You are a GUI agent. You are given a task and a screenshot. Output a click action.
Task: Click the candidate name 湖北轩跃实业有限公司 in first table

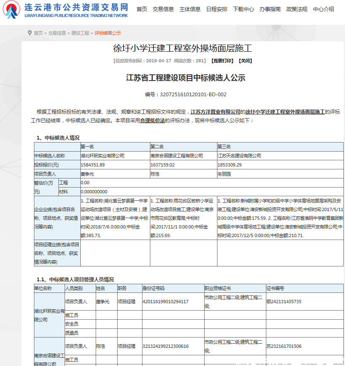(x=103, y=156)
